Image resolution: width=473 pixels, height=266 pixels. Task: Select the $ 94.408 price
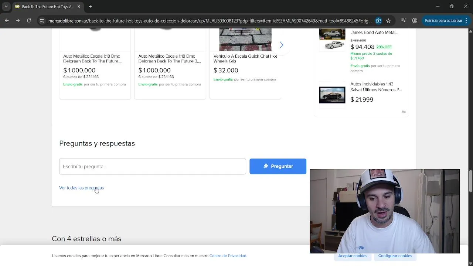(362, 47)
